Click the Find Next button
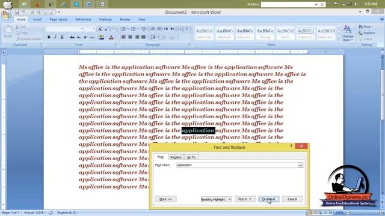Viewport: 385px width, 216px height. click(269, 199)
